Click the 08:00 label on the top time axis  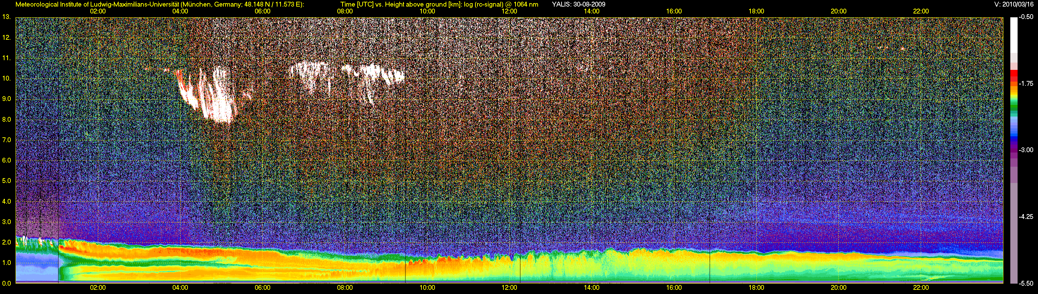(x=345, y=11)
